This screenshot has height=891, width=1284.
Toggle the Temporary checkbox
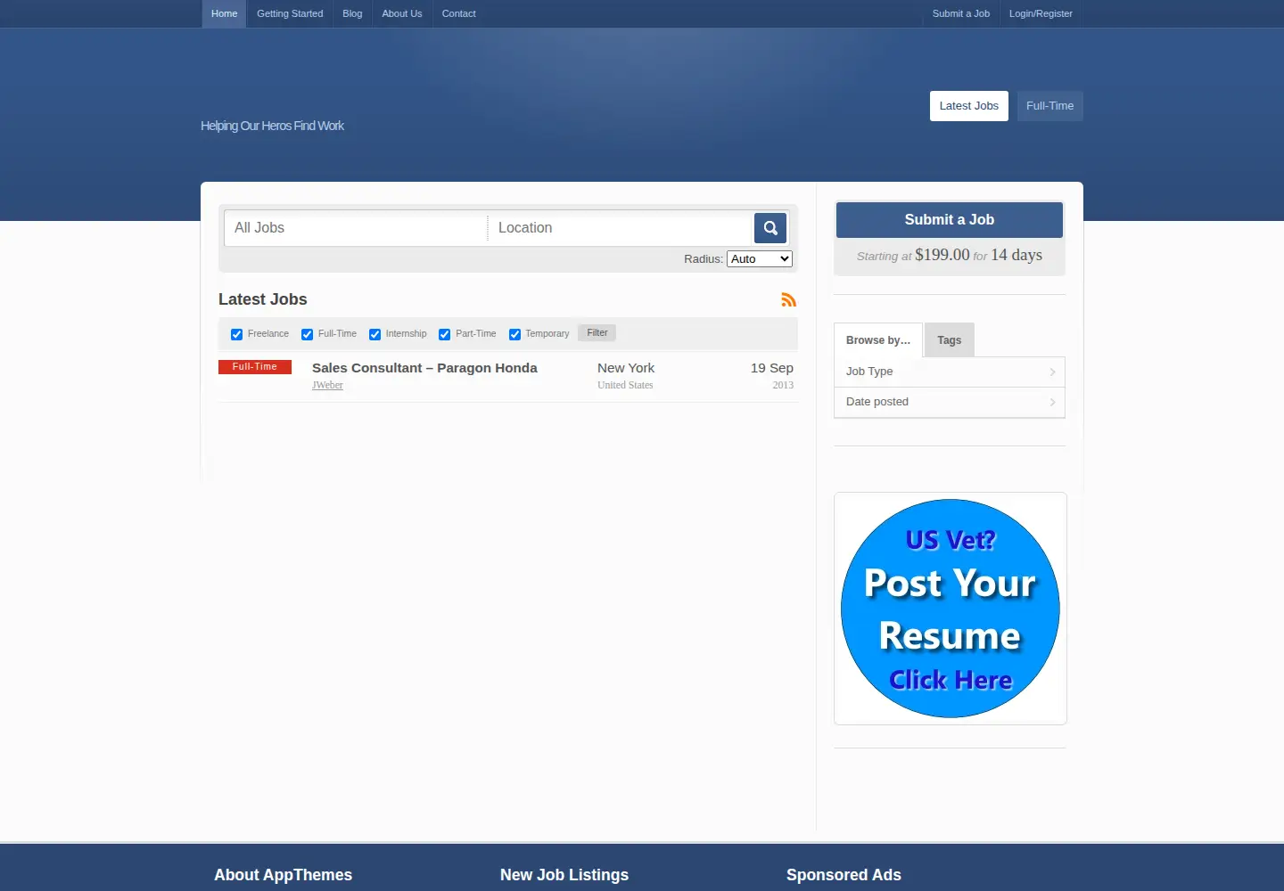(x=514, y=334)
